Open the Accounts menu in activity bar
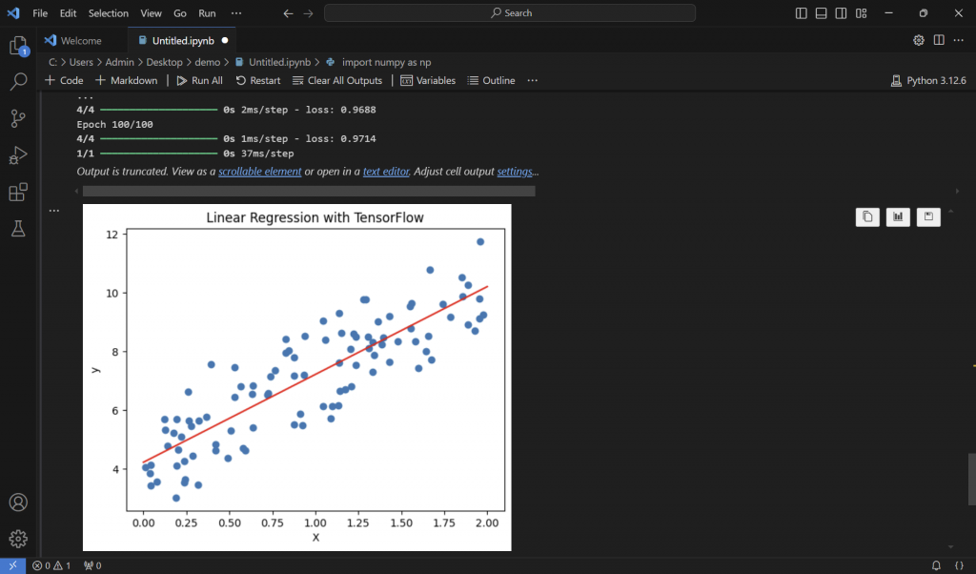The height and width of the screenshot is (574, 976). click(x=18, y=502)
